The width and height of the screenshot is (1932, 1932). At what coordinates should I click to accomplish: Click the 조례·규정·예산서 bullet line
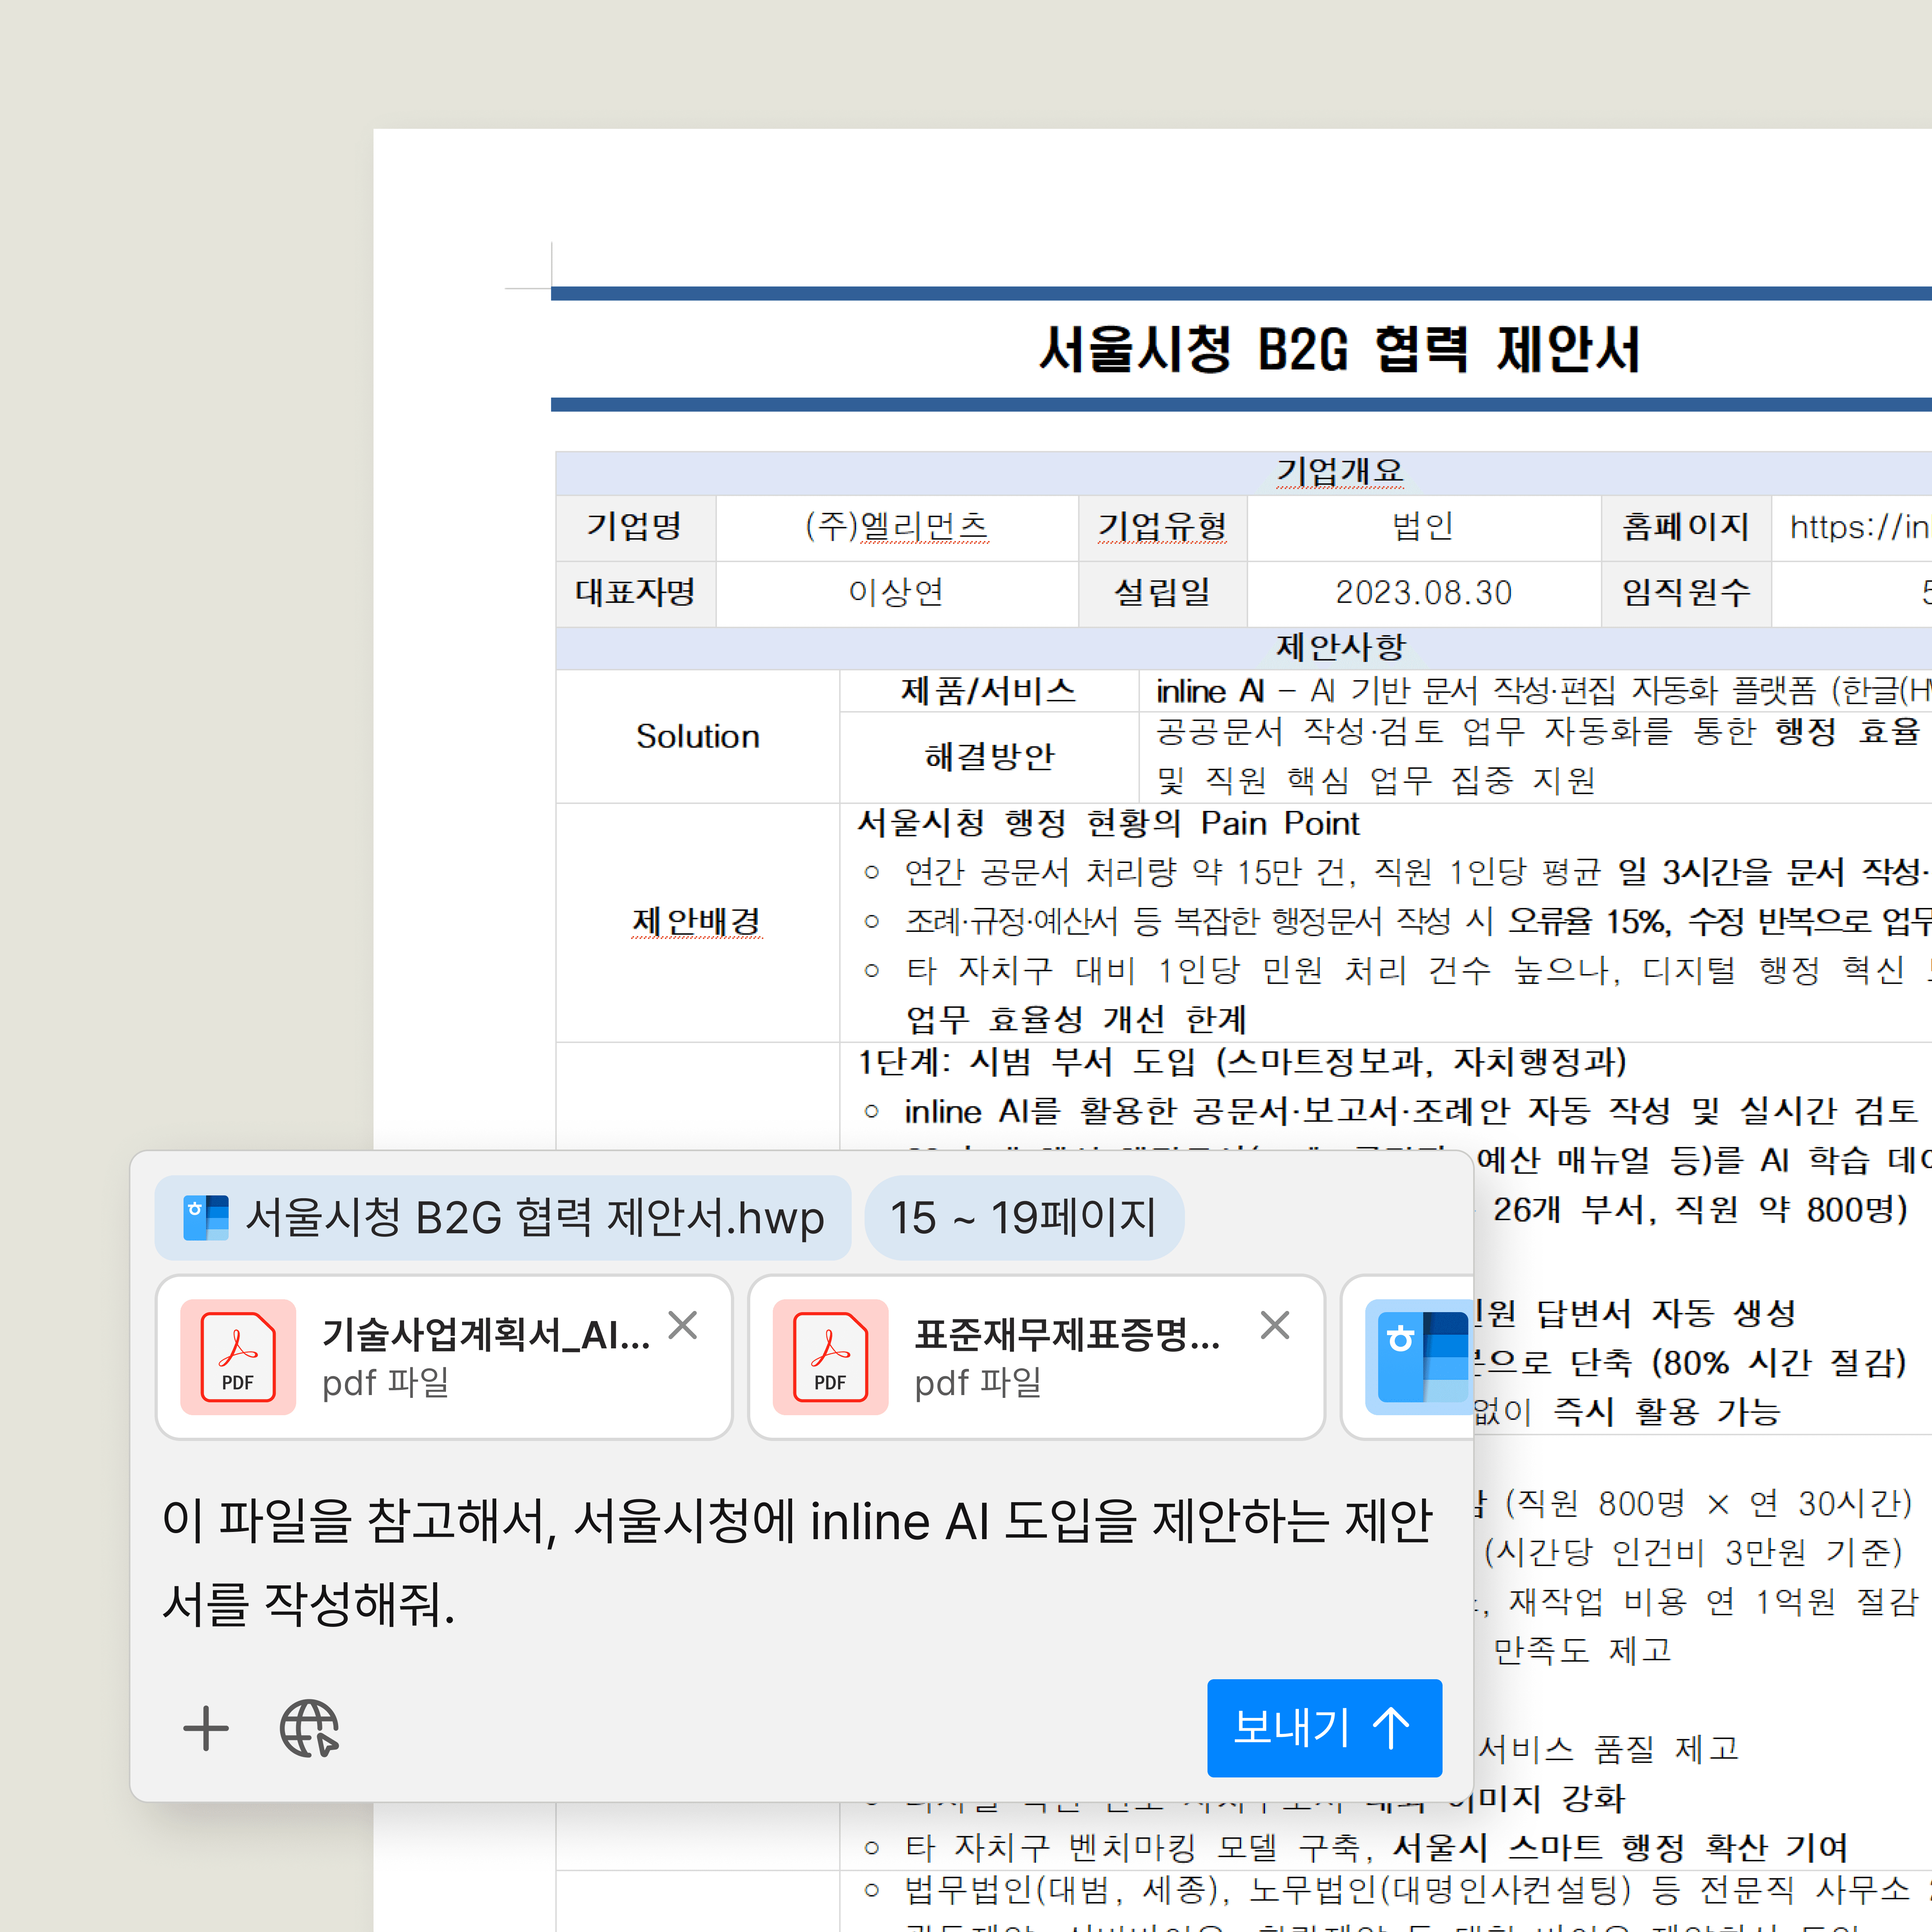coord(1397,921)
